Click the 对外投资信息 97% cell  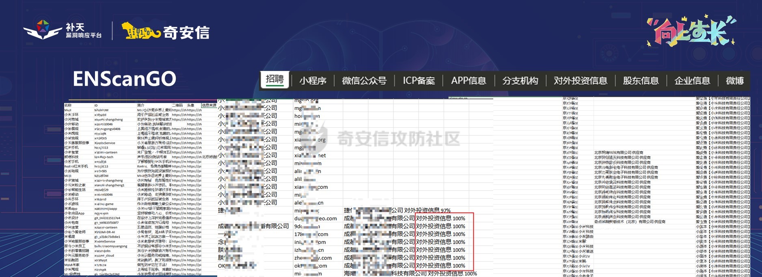coord(397,210)
